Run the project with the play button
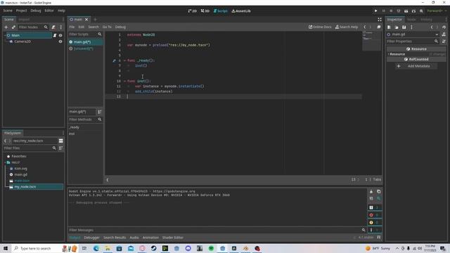This screenshot has width=450, height=253. click(375, 11)
